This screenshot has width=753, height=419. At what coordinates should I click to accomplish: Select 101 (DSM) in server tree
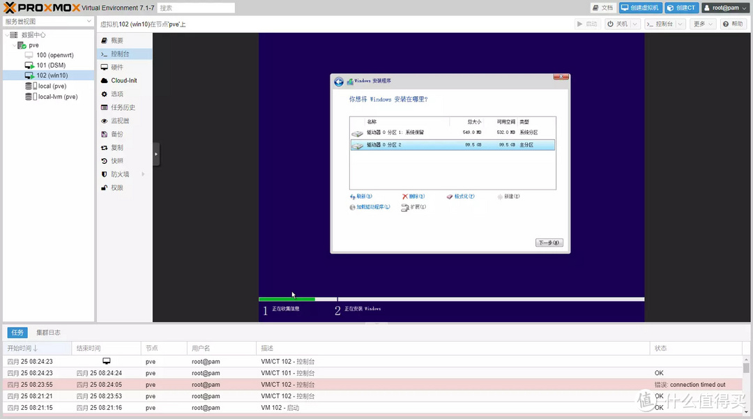pyautogui.click(x=51, y=66)
